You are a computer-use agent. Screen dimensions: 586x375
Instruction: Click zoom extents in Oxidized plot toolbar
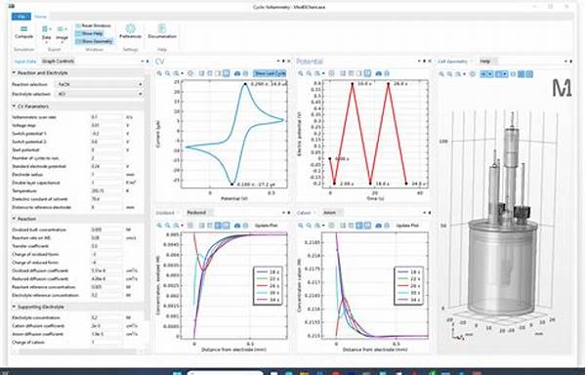[190, 226]
